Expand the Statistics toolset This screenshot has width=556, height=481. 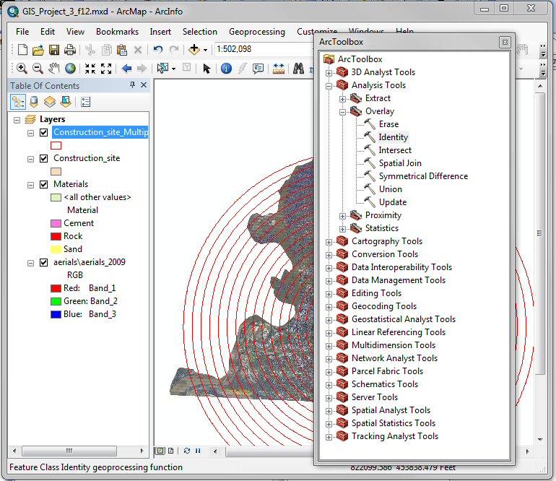pyautogui.click(x=342, y=229)
